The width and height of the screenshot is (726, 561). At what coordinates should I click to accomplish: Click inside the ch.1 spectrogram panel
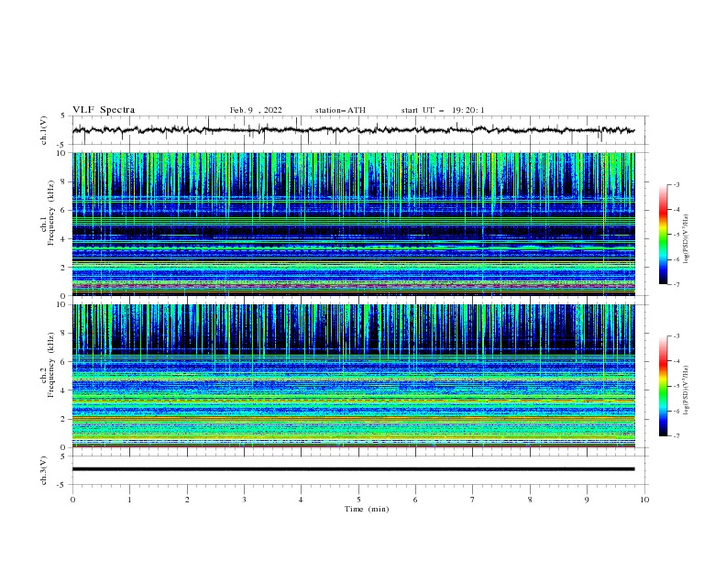[x=354, y=224]
